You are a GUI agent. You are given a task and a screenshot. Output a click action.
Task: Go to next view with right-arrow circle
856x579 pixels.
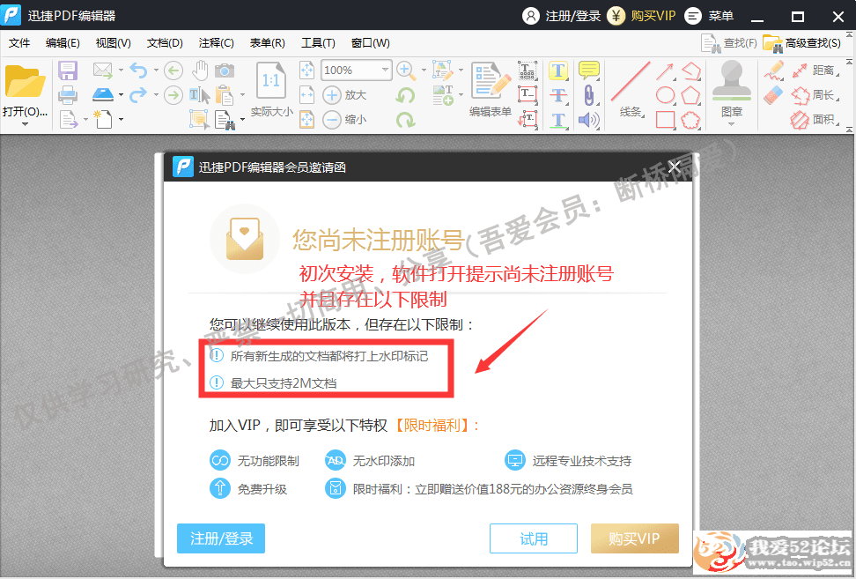pyautogui.click(x=173, y=95)
